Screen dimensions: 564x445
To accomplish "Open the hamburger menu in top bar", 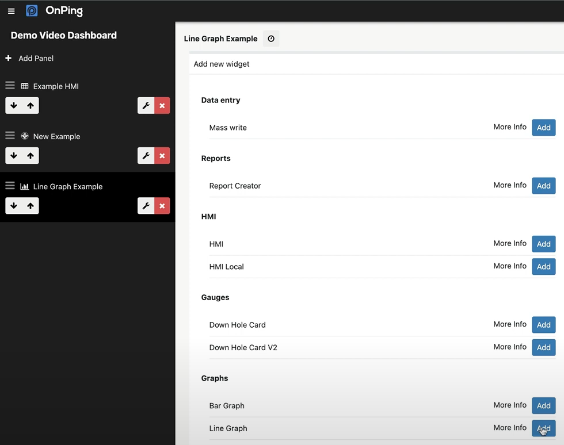I will coord(11,11).
